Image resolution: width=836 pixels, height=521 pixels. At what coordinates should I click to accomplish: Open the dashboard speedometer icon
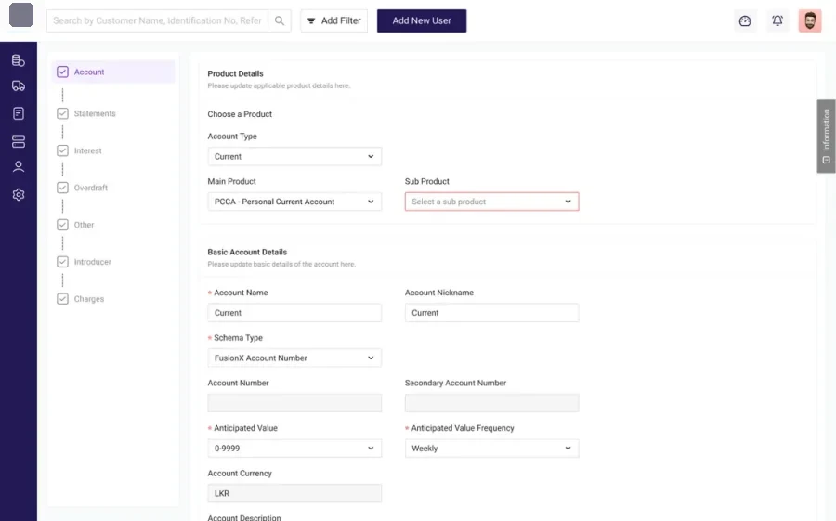click(x=745, y=20)
